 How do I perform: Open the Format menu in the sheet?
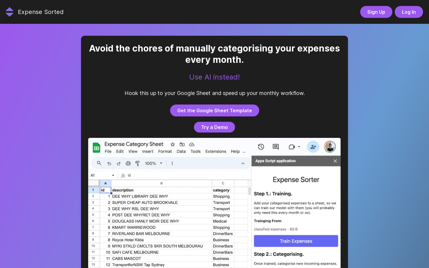165,151
